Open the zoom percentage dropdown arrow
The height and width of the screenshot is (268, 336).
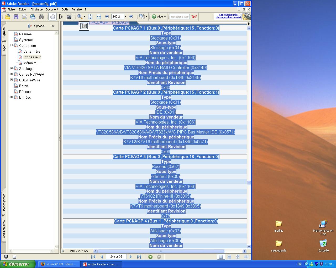pos(125,17)
